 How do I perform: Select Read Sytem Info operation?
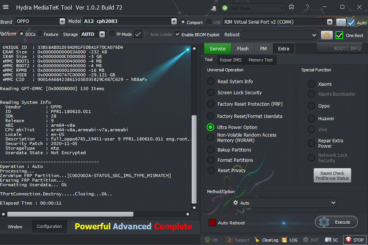tap(210, 82)
